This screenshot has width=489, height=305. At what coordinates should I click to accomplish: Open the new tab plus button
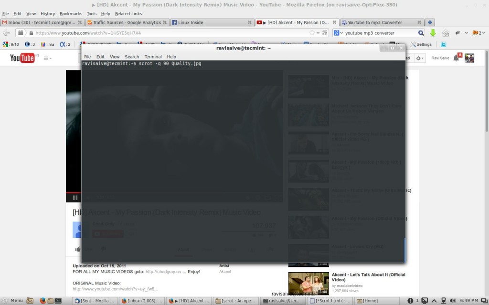pos(430,22)
